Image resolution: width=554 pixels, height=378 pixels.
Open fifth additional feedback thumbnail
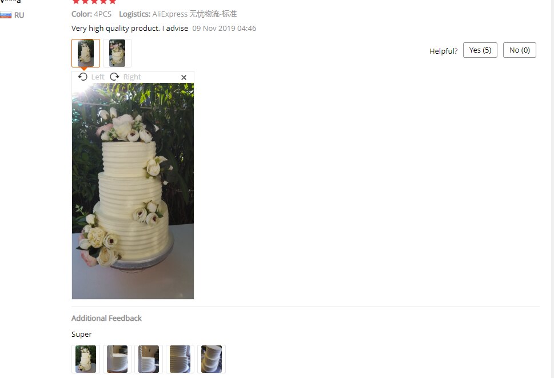pos(212,359)
